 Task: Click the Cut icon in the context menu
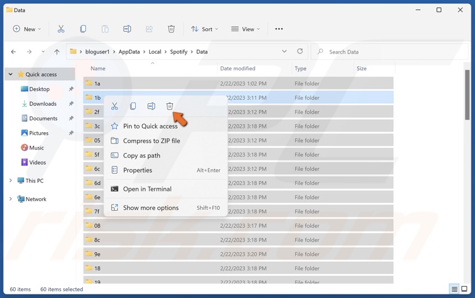click(x=114, y=106)
